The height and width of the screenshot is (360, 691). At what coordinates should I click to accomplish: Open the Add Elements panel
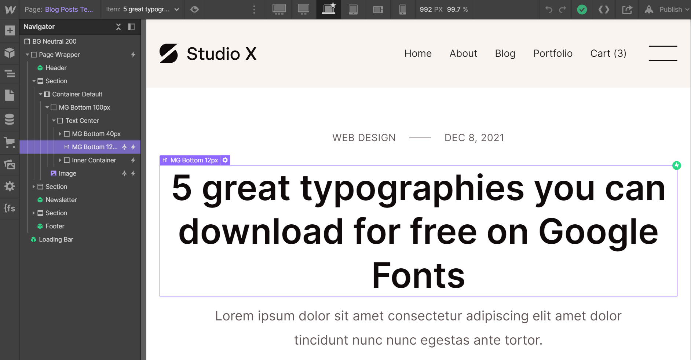(x=10, y=30)
